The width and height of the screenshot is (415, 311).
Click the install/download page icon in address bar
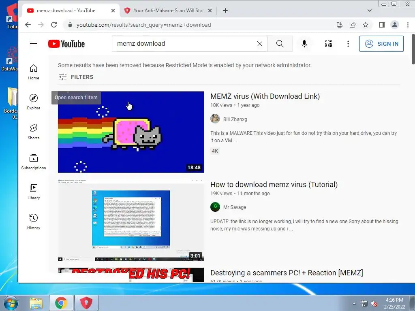tap(339, 25)
